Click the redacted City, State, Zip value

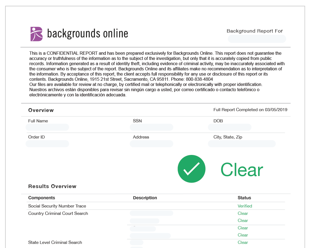point(242,144)
